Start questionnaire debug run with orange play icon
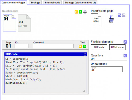132x100 pixels. click(76, 12)
